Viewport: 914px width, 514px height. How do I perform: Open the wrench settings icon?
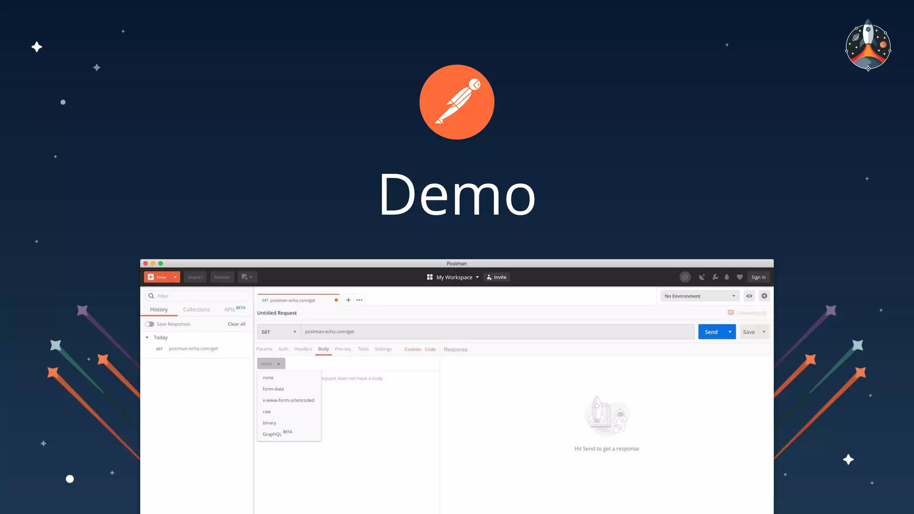point(715,277)
